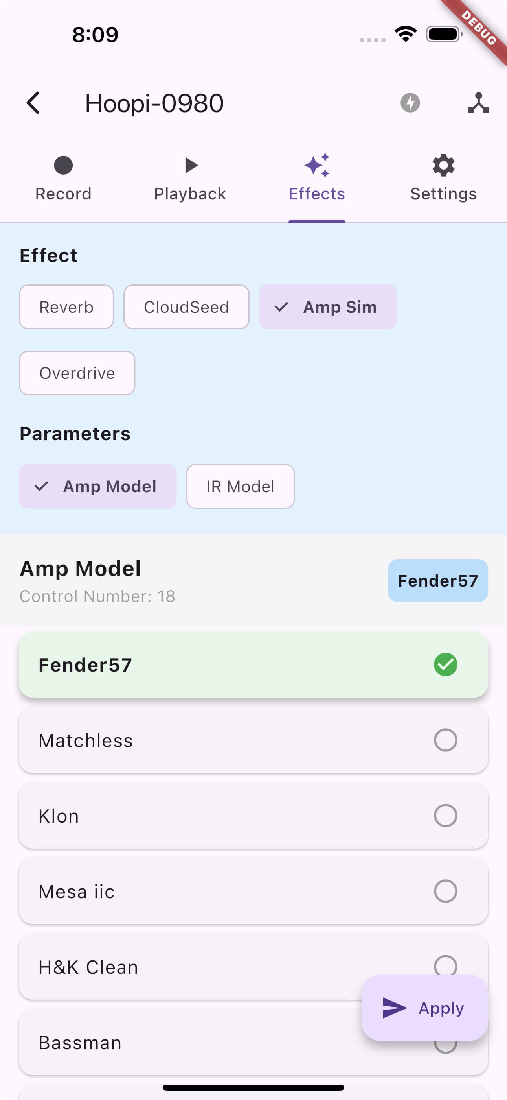Toggle the Overdrive effect chip
The width and height of the screenshot is (507, 1100).
(x=77, y=373)
